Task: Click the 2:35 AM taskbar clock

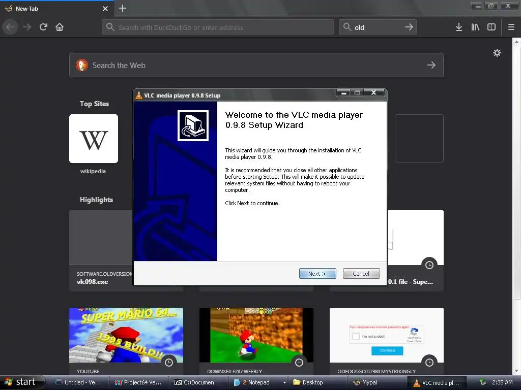Action: click(502, 382)
